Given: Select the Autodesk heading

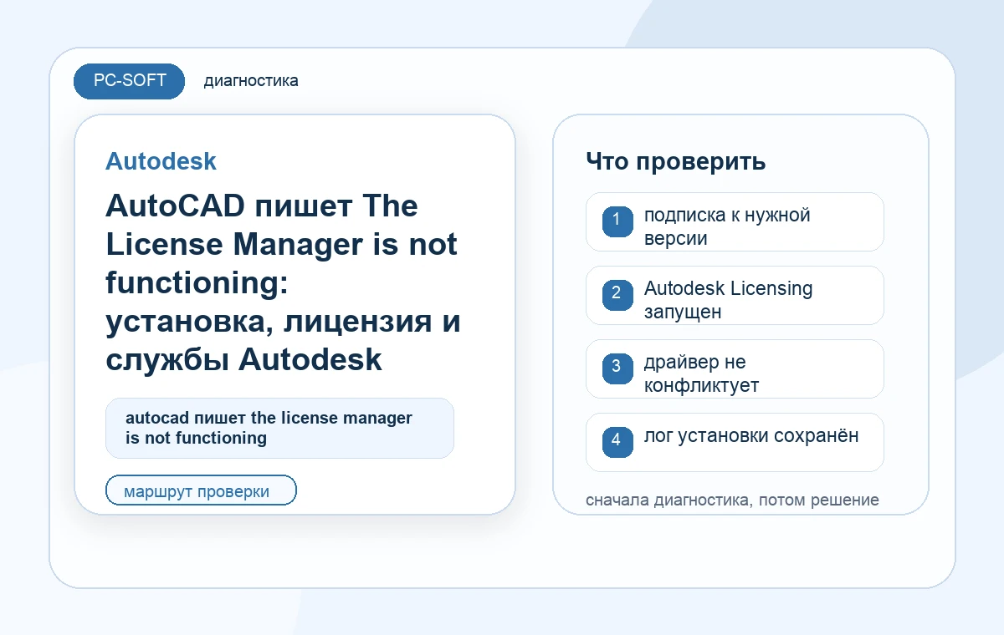Looking at the screenshot, I should (x=161, y=161).
